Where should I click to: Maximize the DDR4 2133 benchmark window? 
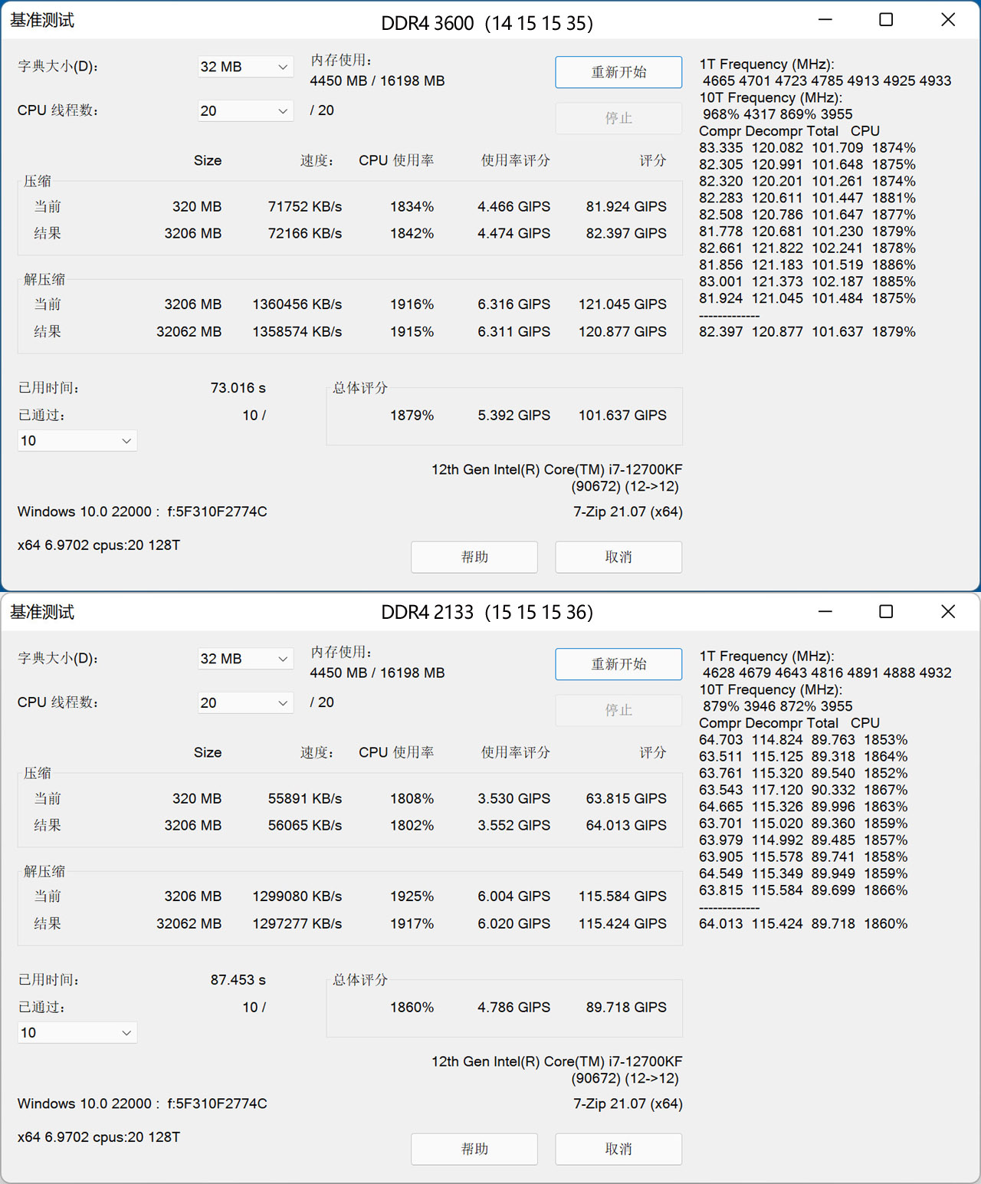pos(885,611)
